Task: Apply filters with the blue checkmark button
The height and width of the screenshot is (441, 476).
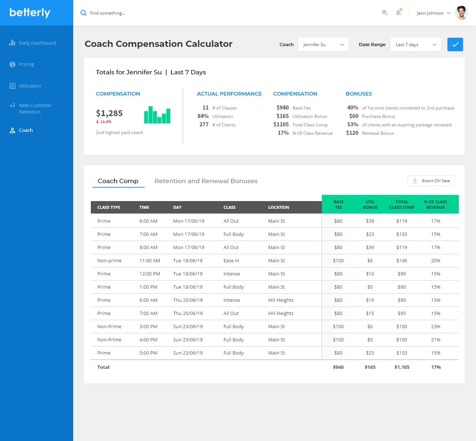Action: (x=455, y=45)
